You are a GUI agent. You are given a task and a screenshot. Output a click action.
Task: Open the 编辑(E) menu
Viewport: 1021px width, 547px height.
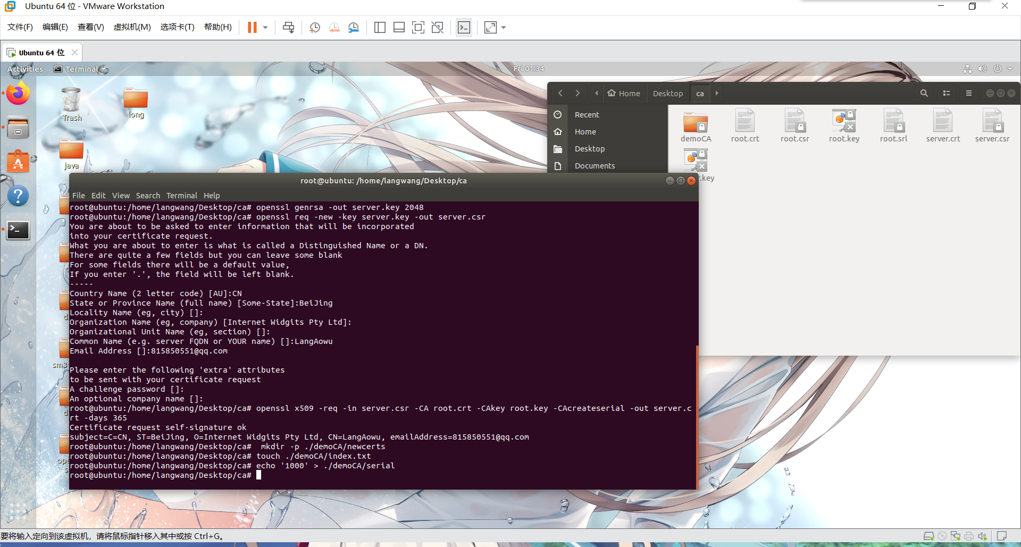(x=55, y=27)
